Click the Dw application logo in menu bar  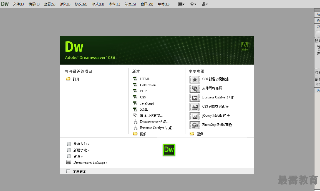pyautogui.click(x=5, y=4)
